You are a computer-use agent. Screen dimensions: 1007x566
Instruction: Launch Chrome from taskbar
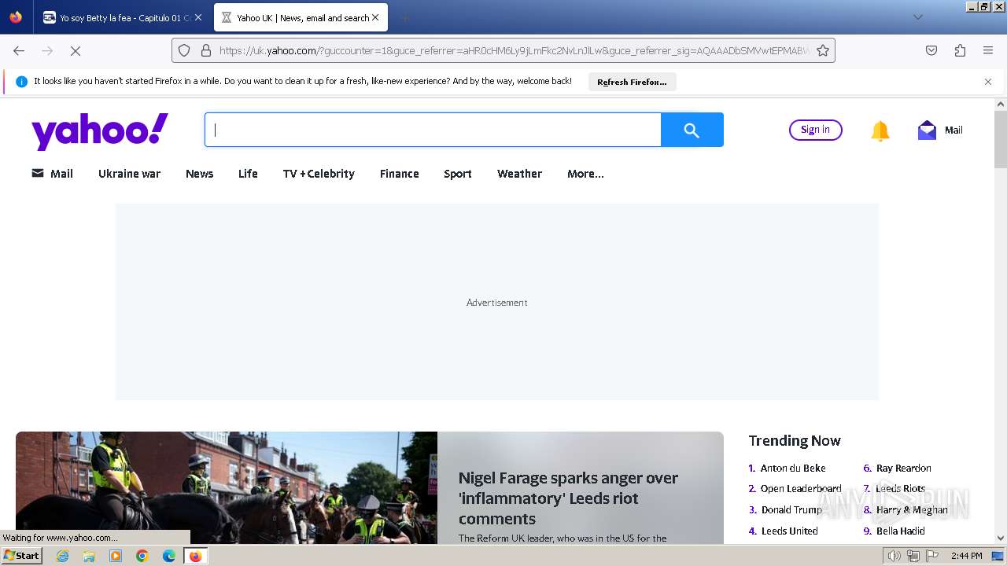[x=142, y=556]
